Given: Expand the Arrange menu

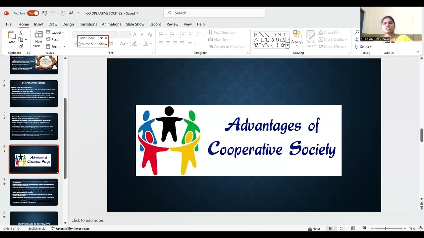Looking at the screenshot, I should [x=297, y=39].
